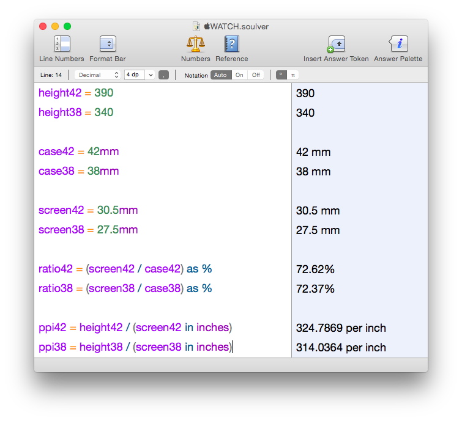Select the 340 answer
462x421 pixels.
[x=305, y=112]
